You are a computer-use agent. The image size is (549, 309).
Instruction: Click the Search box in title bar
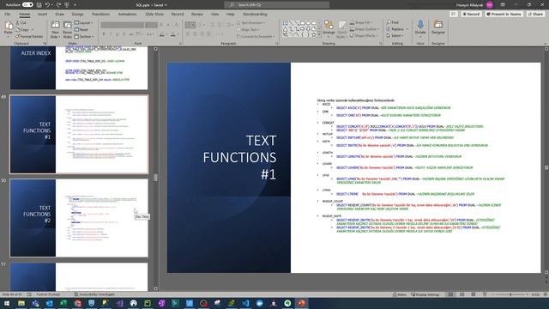pyautogui.click(x=276, y=5)
